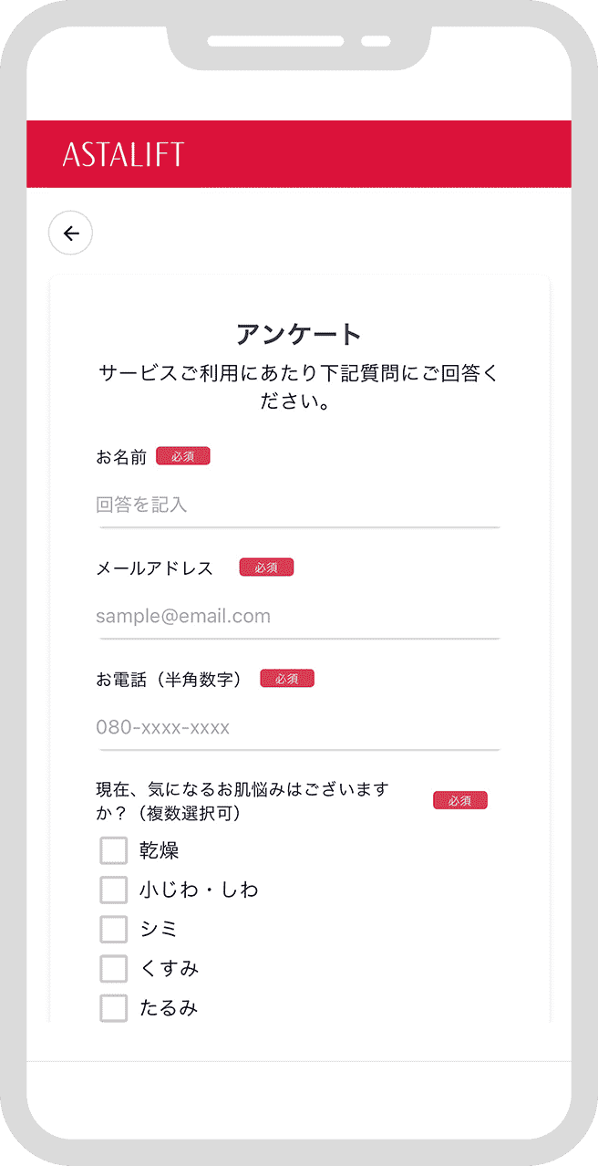Click the back arrow button

tap(71, 234)
